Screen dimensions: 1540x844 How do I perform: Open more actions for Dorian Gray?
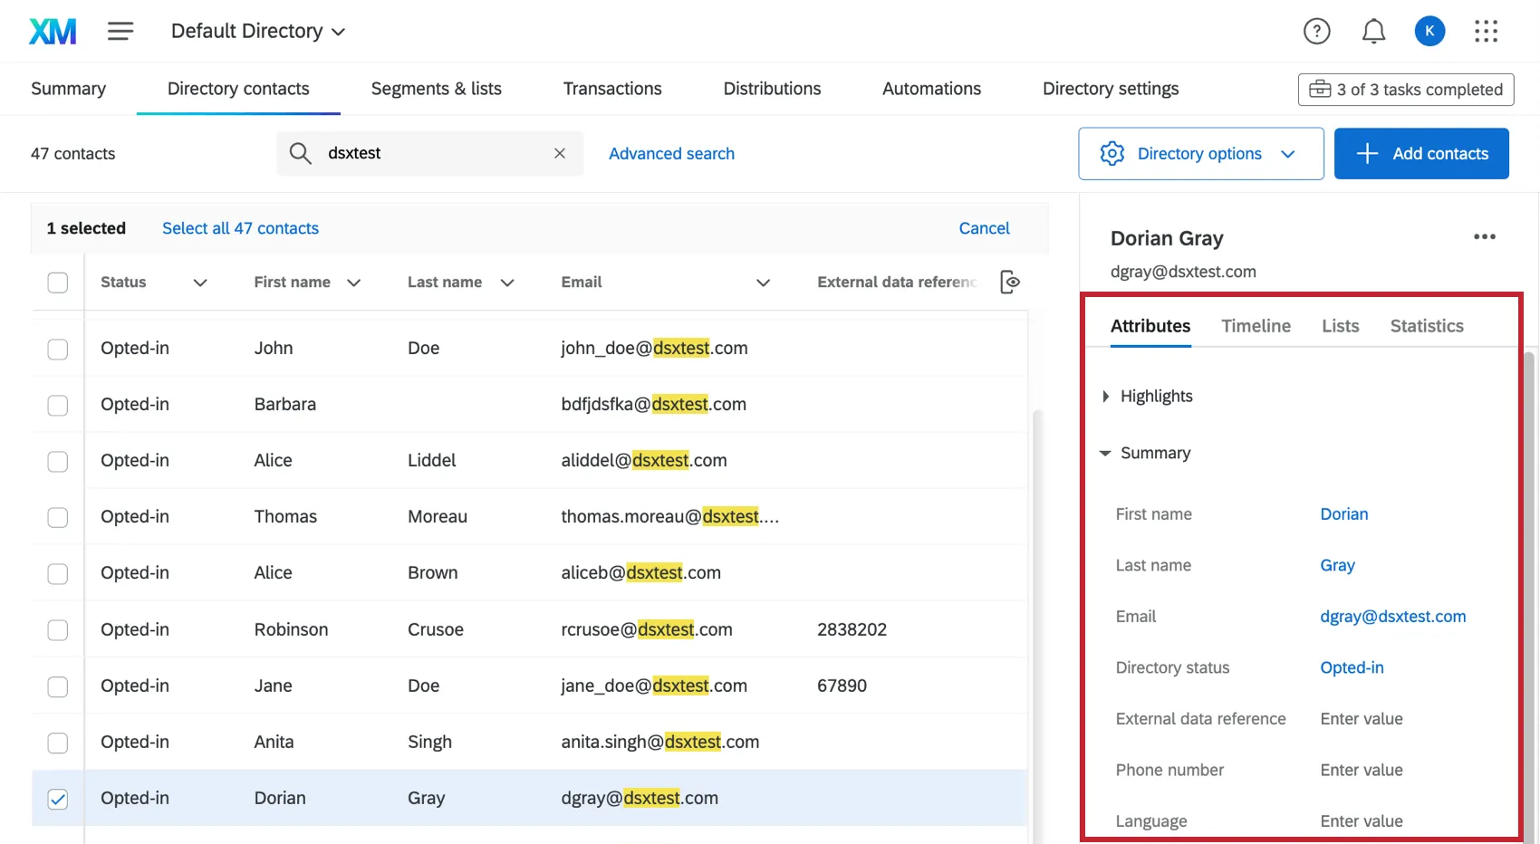(1484, 237)
